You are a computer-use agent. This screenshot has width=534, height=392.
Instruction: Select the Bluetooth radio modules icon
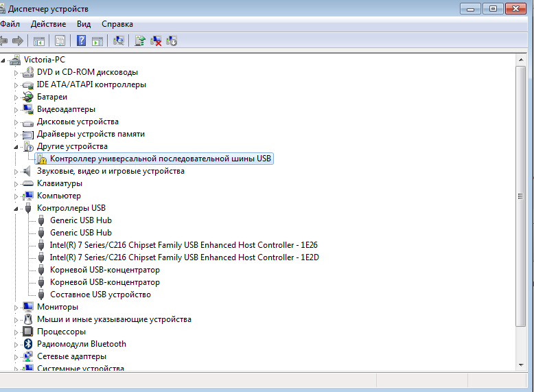tap(28, 344)
